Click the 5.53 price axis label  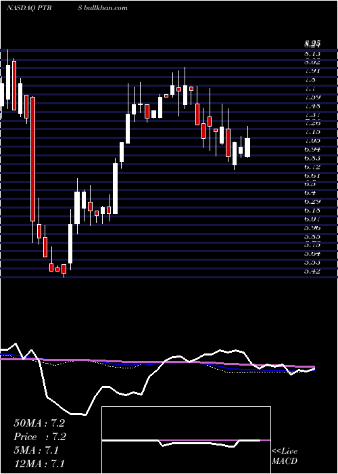312,263
